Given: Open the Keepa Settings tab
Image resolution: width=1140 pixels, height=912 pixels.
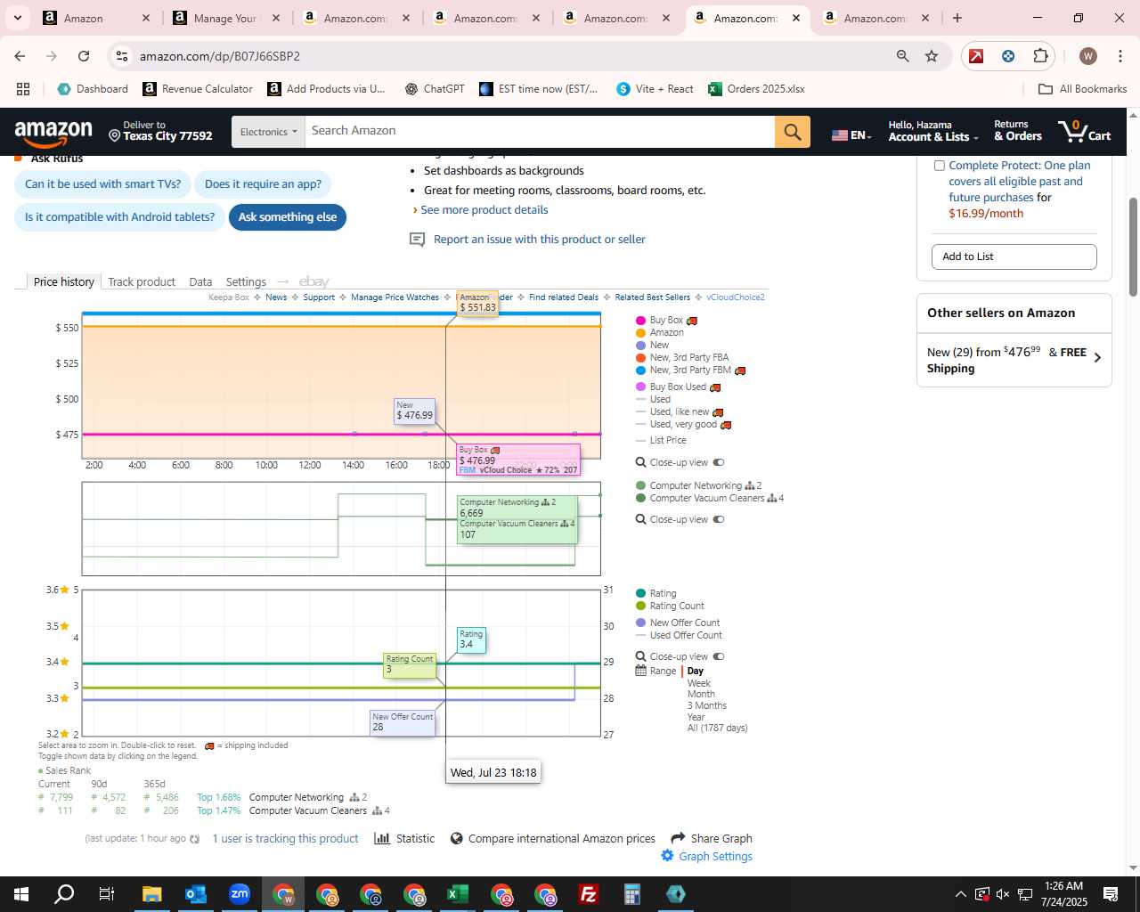Looking at the screenshot, I should pyautogui.click(x=246, y=282).
